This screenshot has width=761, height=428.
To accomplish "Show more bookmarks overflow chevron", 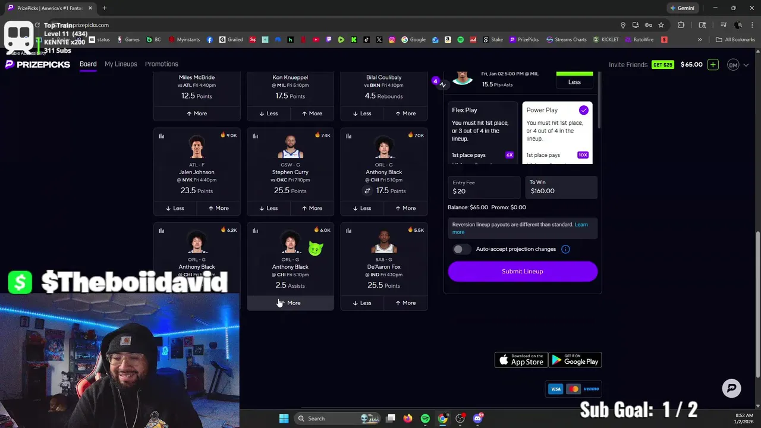I will tap(700, 40).
